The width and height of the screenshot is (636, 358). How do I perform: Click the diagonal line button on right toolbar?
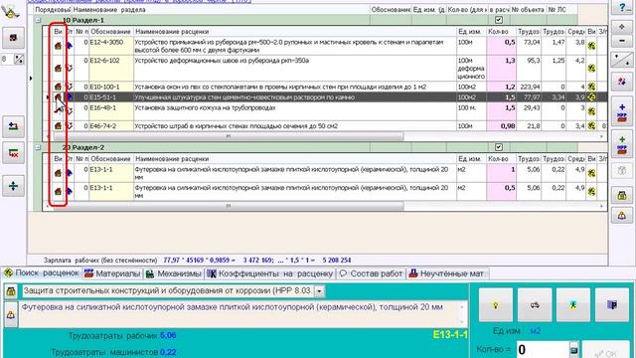pos(622,60)
